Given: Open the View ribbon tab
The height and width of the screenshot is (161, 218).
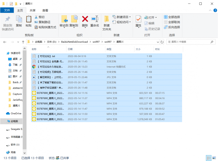Looking at the screenshot, I should point(45,10).
